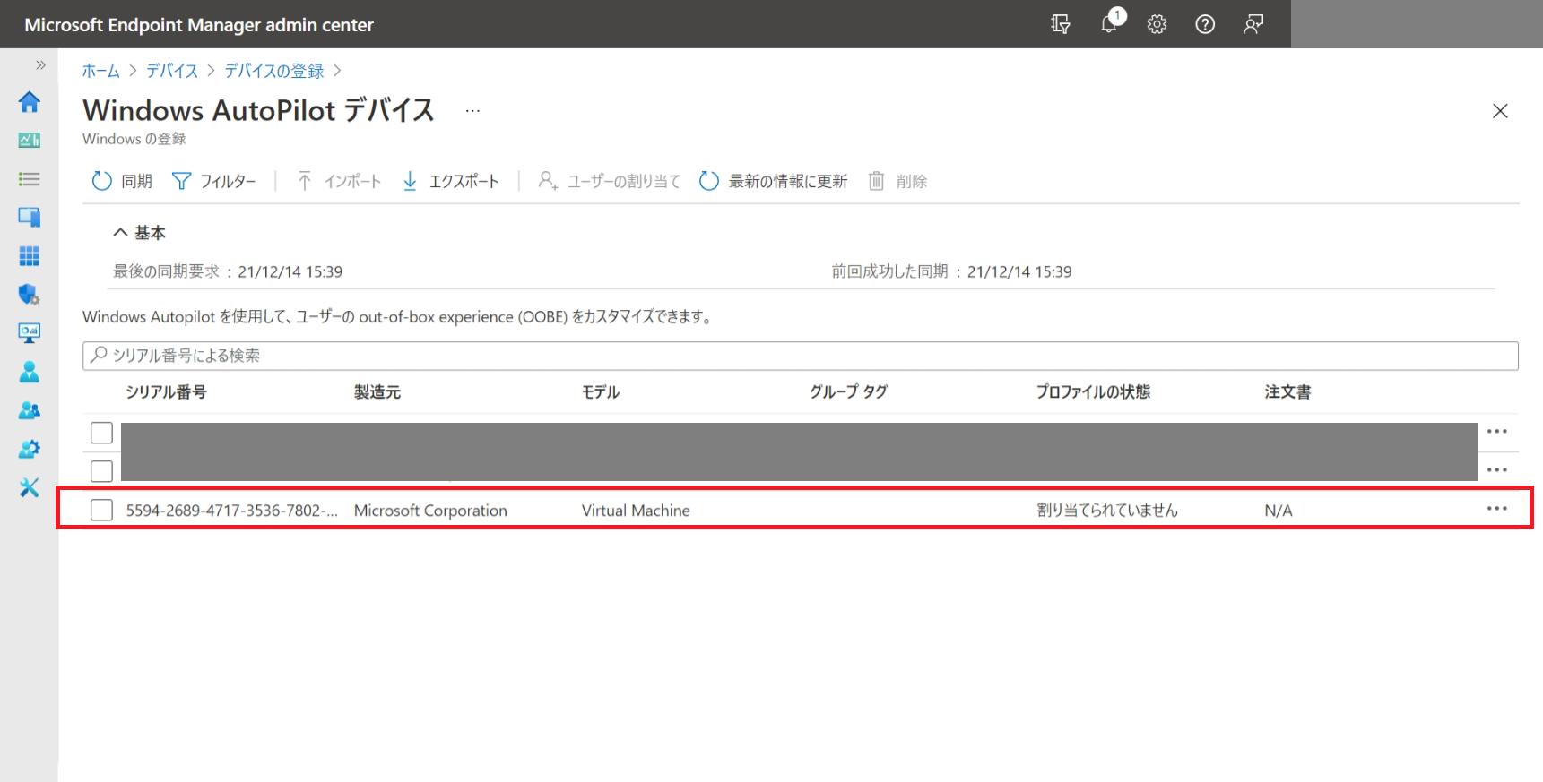Close the Windows AutoPilot blade

1500,111
